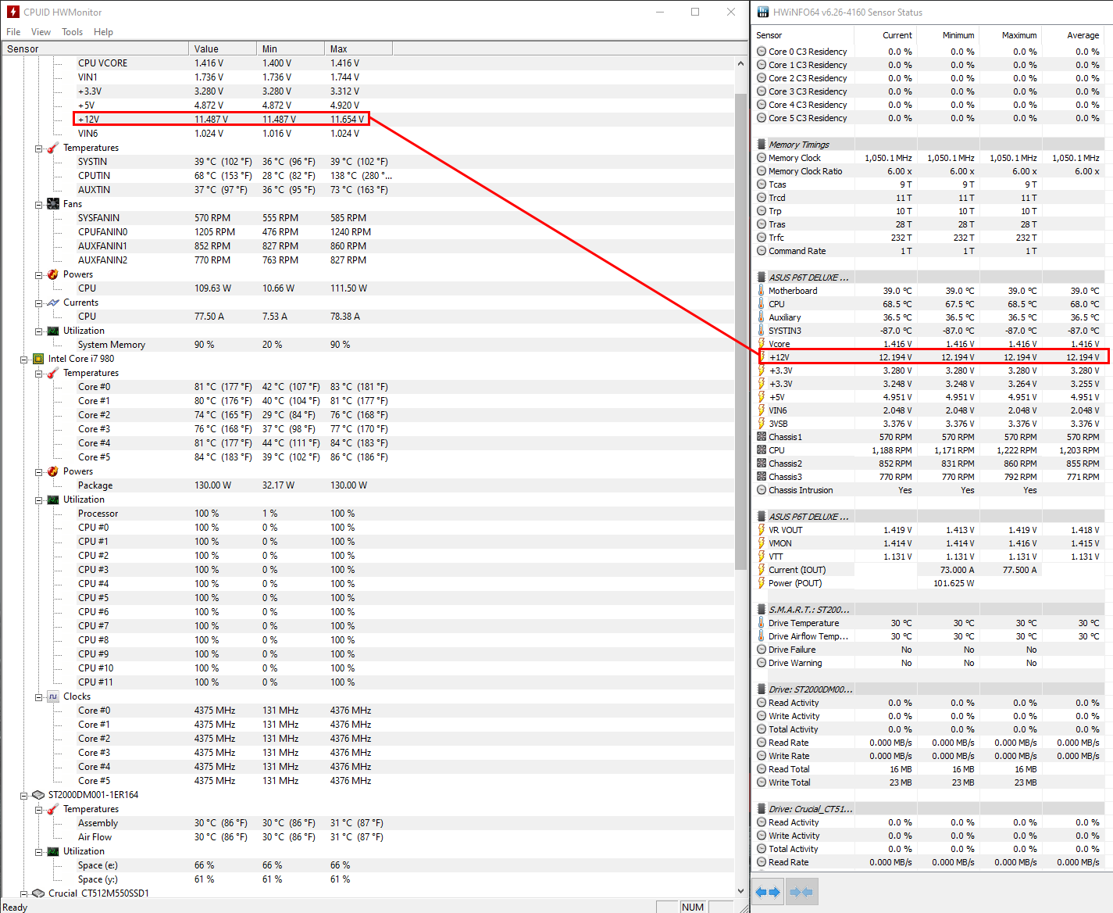Click HWMonitor scrollbar down arrow
This screenshot has height=913, width=1113.
tap(741, 890)
